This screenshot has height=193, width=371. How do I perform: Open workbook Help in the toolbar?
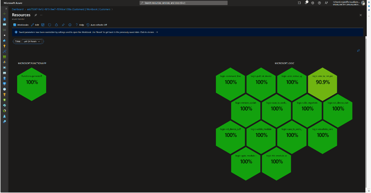(80, 25)
